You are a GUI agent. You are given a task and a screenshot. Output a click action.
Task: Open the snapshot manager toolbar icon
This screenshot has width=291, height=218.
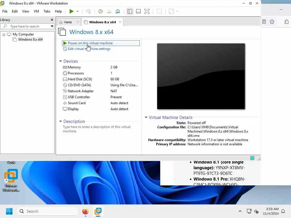[118, 11]
